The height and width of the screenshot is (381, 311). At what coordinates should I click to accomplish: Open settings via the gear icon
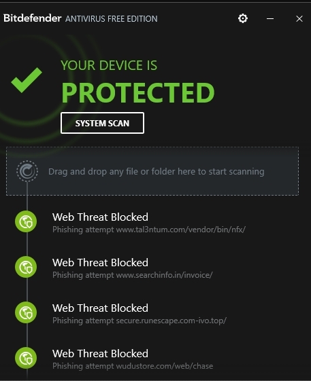[243, 18]
